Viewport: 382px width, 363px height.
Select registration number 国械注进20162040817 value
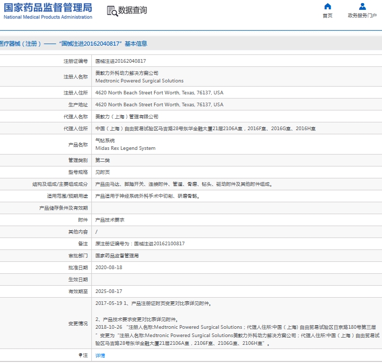coord(120,61)
